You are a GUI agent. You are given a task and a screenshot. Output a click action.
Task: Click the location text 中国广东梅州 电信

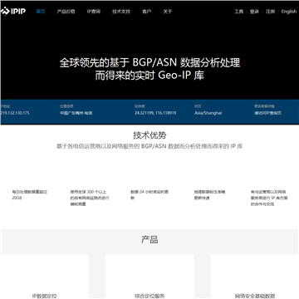[76, 113]
